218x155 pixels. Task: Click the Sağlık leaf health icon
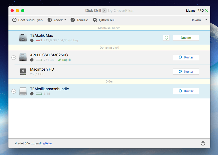59,60
